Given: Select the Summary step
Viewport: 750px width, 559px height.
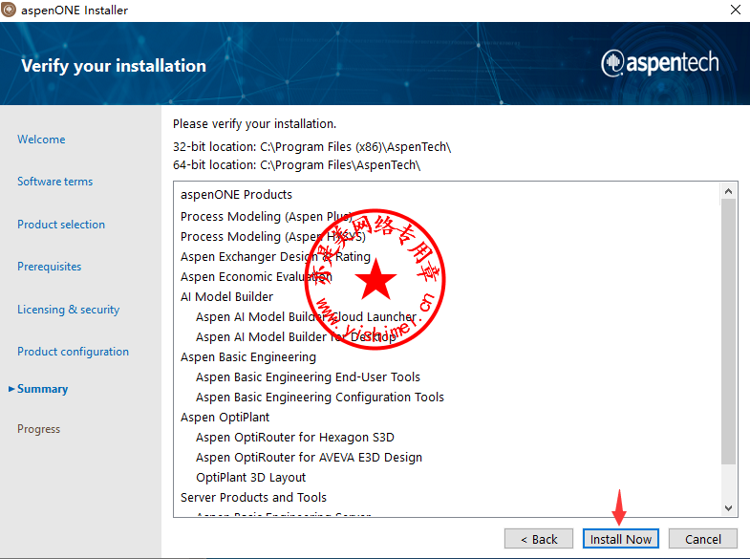Looking at the screenshot, I should (x=42, y=389).
